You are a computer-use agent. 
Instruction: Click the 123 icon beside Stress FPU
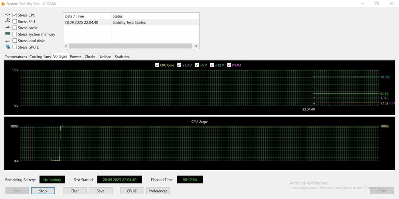pyautogui.click(x=7, y=21)
